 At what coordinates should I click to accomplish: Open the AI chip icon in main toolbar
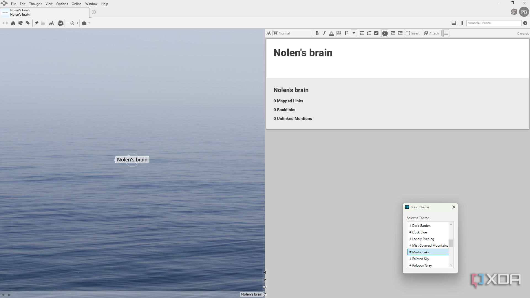coord(60,23)
